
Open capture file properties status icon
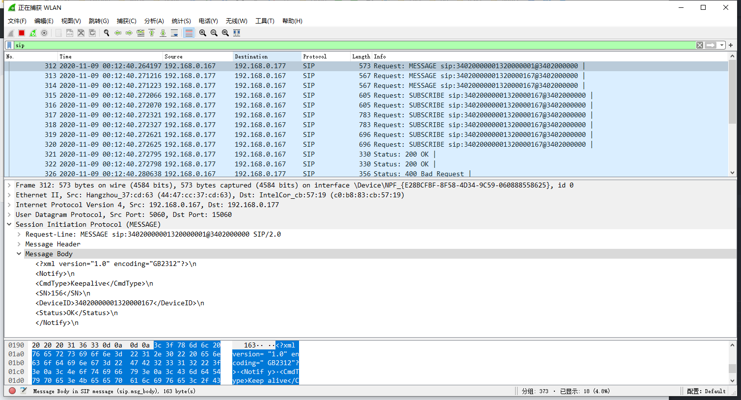[x=23, y=391]
